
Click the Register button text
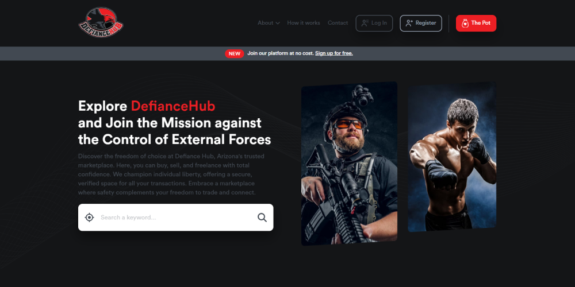click(425, 23)
